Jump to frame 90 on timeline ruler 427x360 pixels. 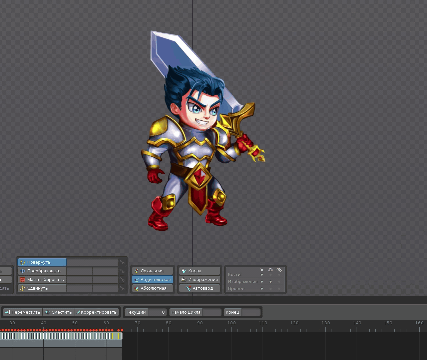click(200, 323)
